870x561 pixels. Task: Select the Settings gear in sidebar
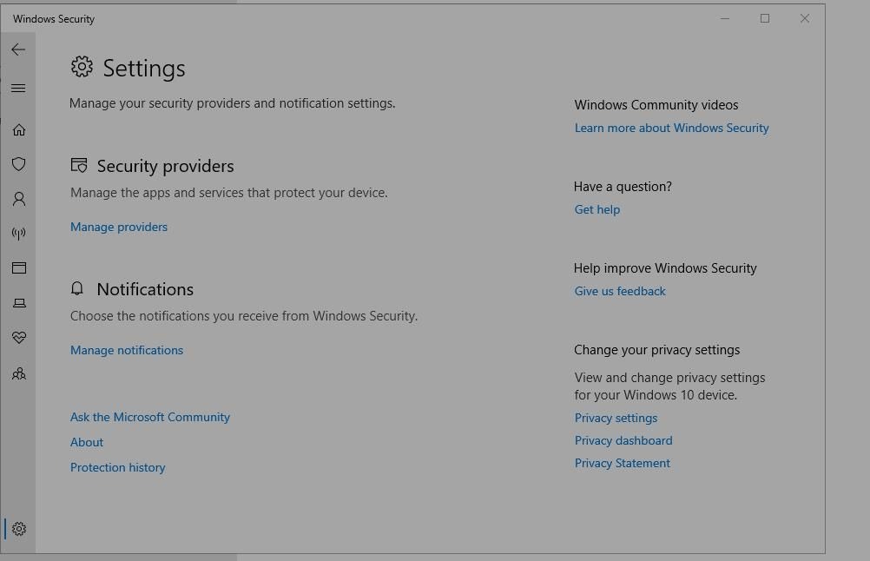pos(19,529)
